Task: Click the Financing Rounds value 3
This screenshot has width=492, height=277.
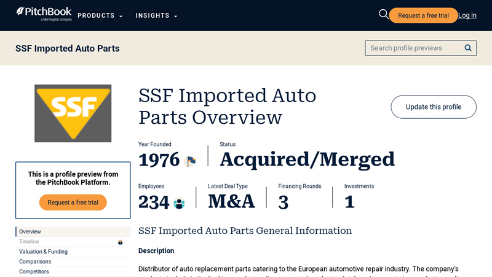Action: tap(284, 203)
